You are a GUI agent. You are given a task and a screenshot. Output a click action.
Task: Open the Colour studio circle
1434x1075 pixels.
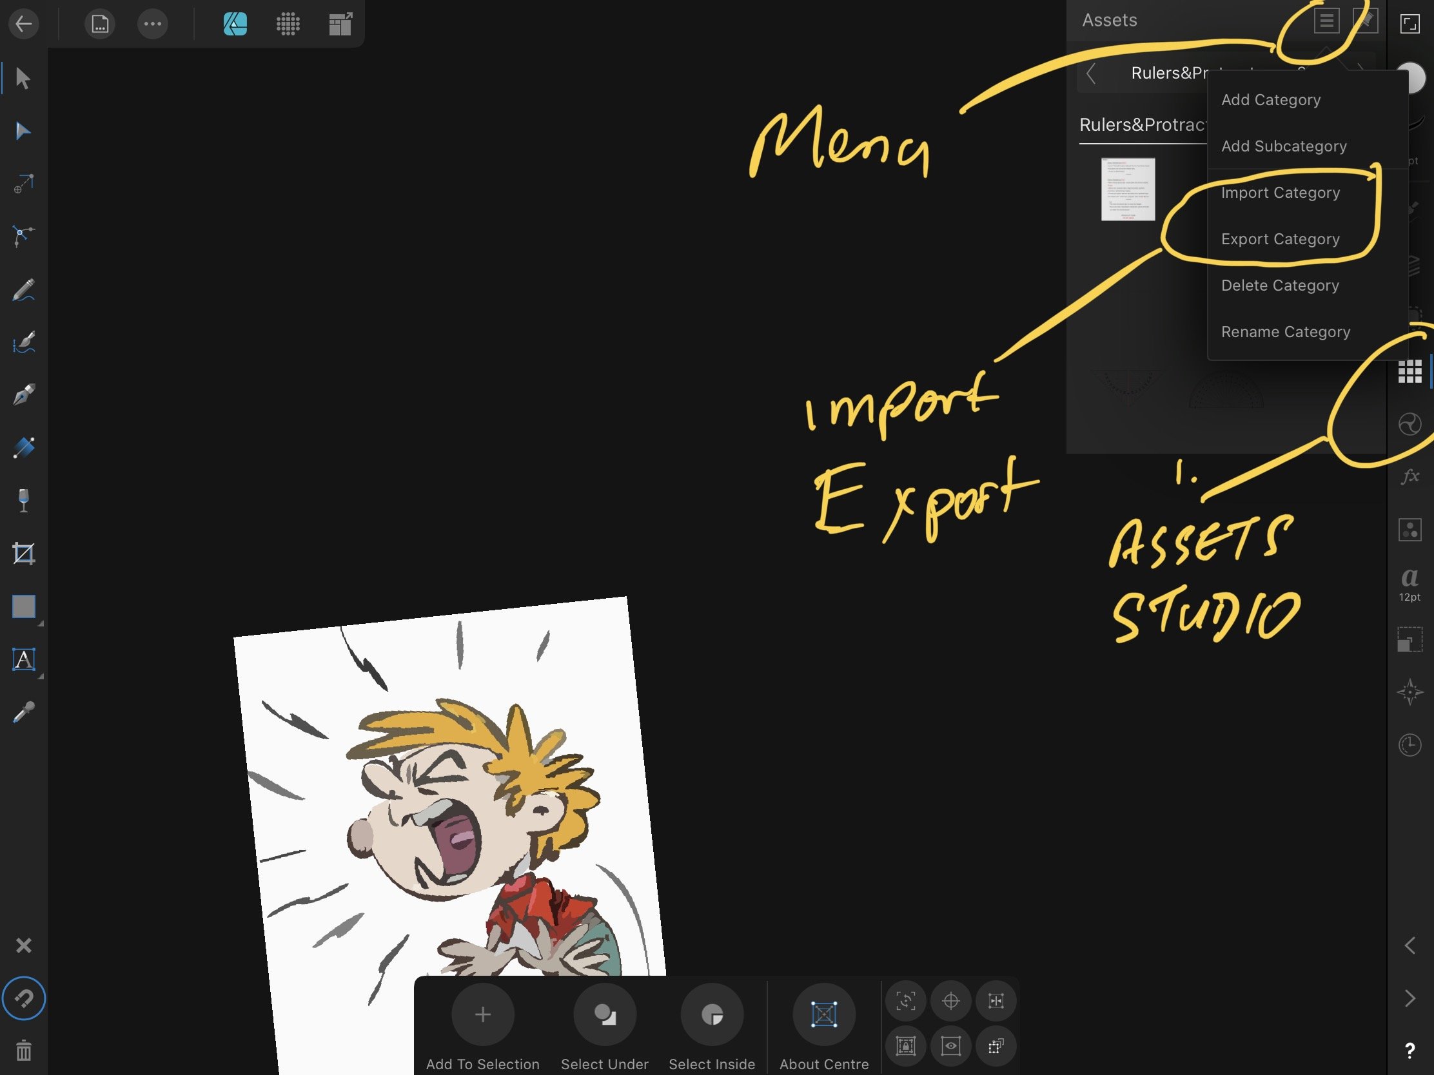[x=1412, y=78]
